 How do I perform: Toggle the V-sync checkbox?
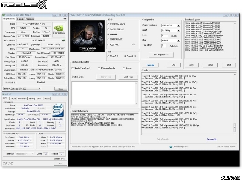[124, 68]
